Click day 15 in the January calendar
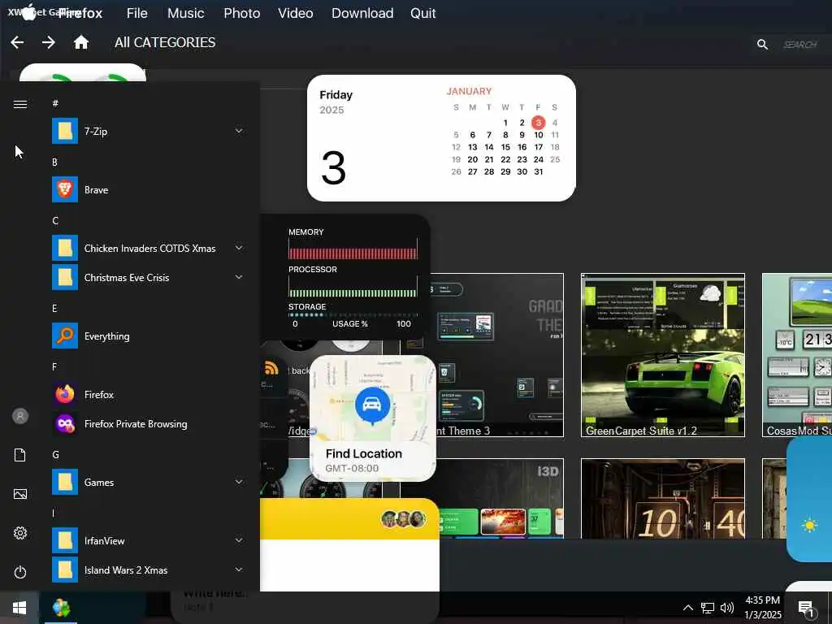The height and width of the screenshot is (624, 832). coord(505,147)
